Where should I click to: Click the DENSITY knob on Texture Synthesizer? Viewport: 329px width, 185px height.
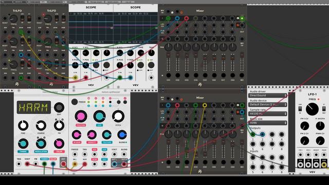[x=92, y=135]
